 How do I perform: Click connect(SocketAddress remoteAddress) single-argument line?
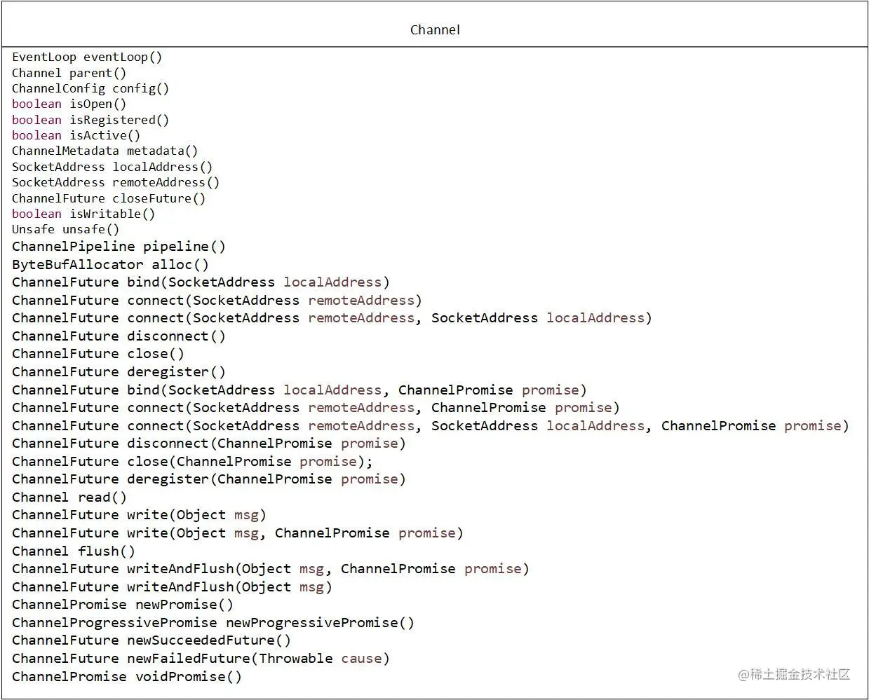point(217,301)
